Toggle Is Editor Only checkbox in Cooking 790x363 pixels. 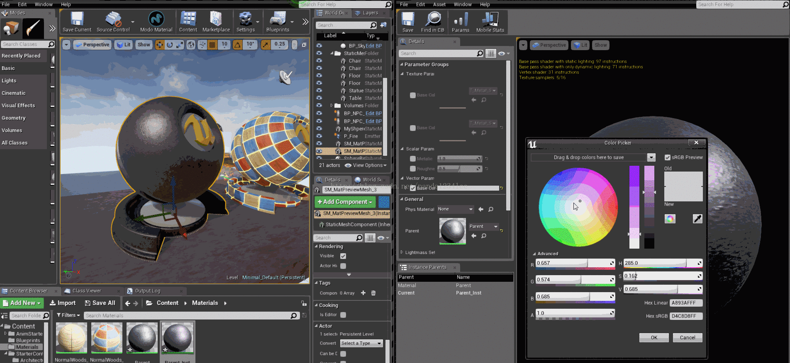coord(343,315)
